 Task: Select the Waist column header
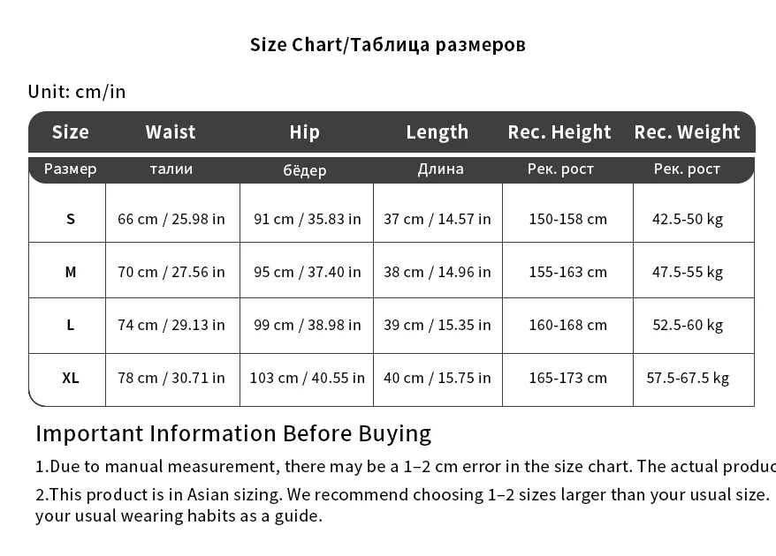(171, 132)
